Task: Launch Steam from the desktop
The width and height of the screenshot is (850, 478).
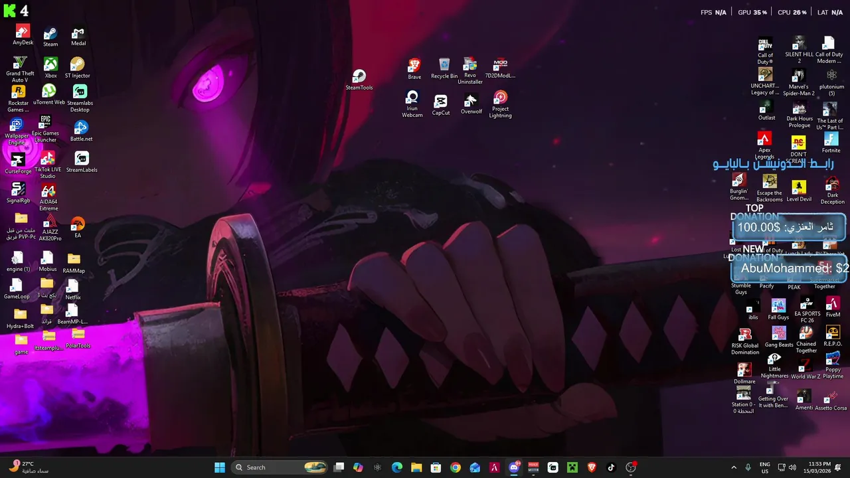Action: 50,38
